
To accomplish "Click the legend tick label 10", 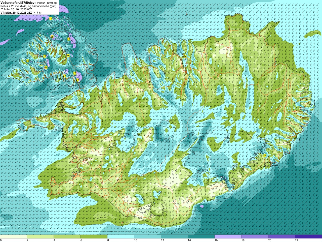I will 136,240.
